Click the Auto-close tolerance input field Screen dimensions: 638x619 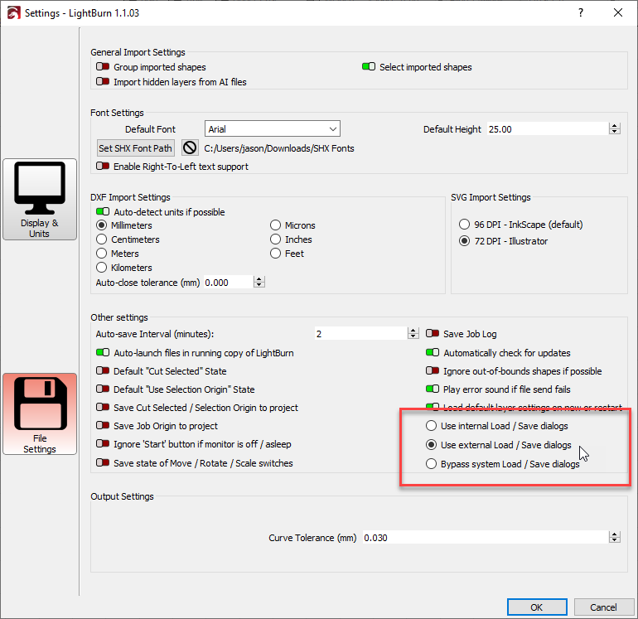(227, 282)
